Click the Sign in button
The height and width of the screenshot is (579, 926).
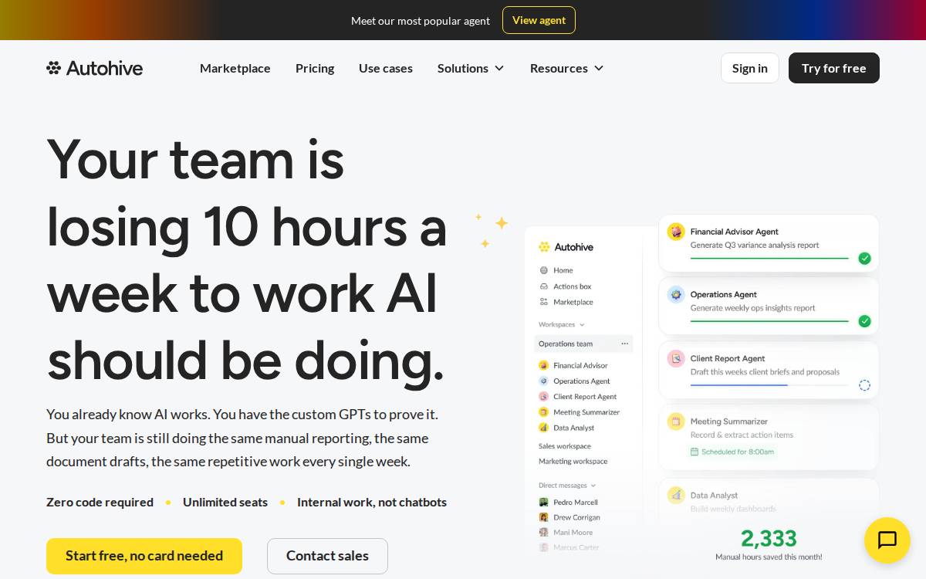[x=750, y=68]
